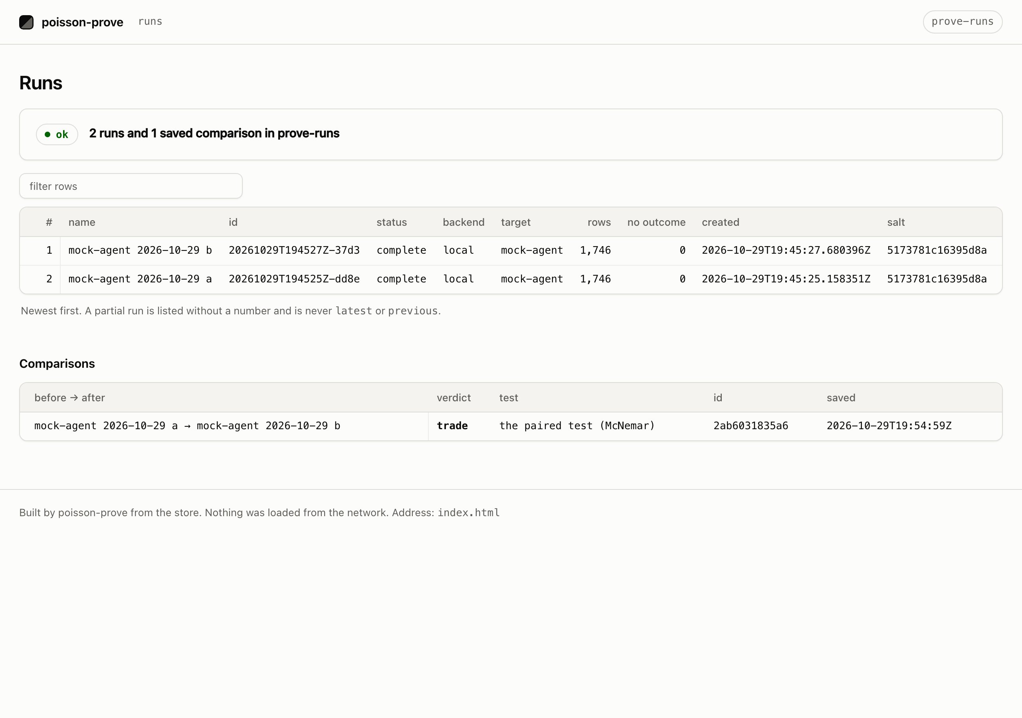
Task: Sort runs by backend column header
Action: tap(463, 222)
